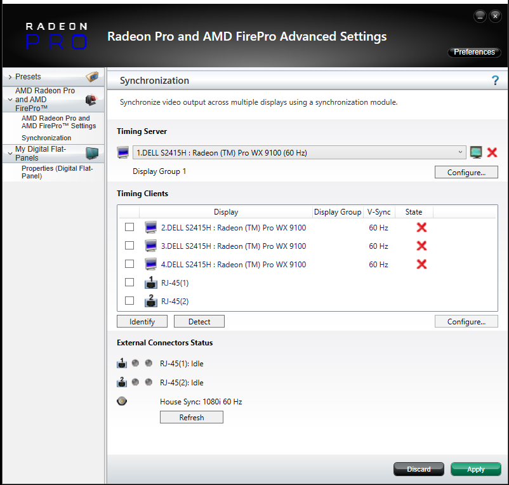The height and width of the screenshot is (485, 509).
Task: Click red X state of 4.DELL S2415H
Action: point(421,265)
